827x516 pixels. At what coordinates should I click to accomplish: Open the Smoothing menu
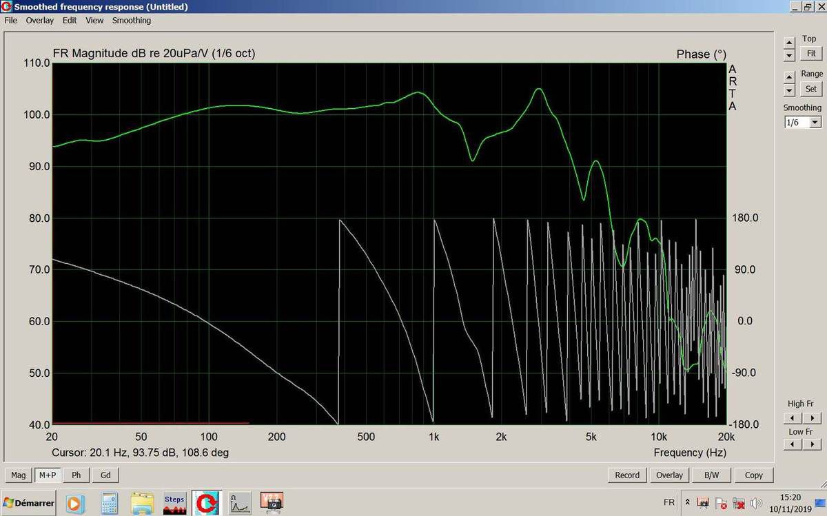[132, 20]
